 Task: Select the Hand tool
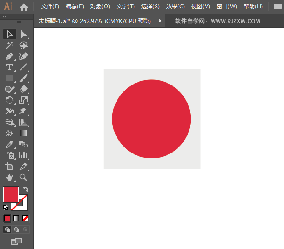pos(10,177)
